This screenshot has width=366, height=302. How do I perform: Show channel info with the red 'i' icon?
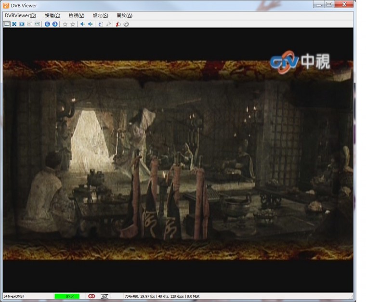click(x=118, y=24)
